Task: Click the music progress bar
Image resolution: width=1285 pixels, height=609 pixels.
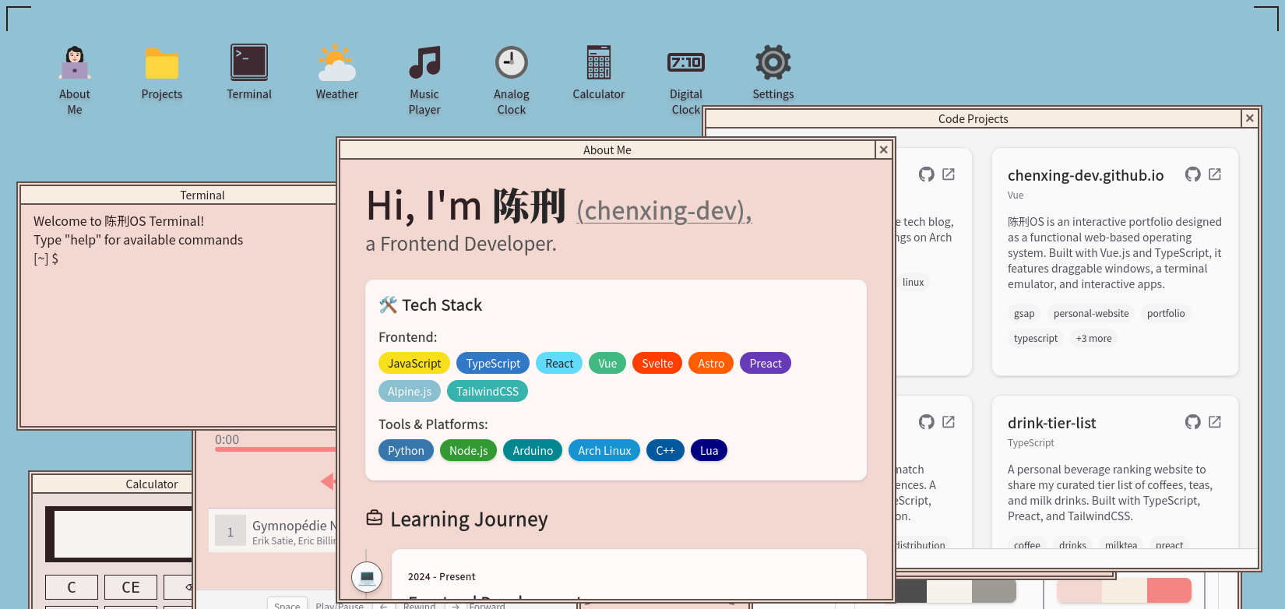Action: pos(274,449)
